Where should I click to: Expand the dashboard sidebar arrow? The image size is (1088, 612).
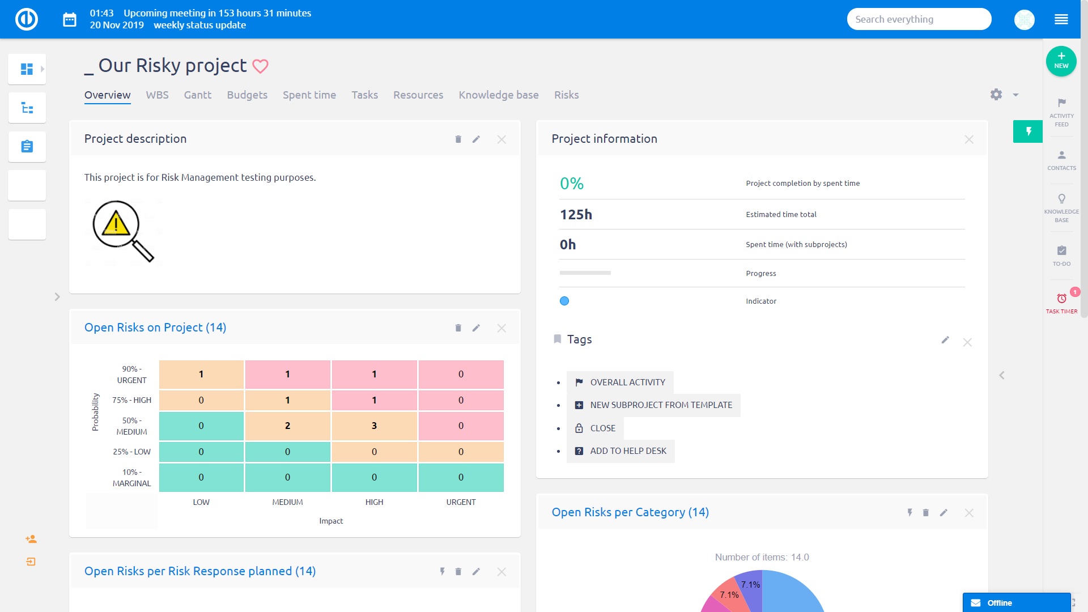42,69
